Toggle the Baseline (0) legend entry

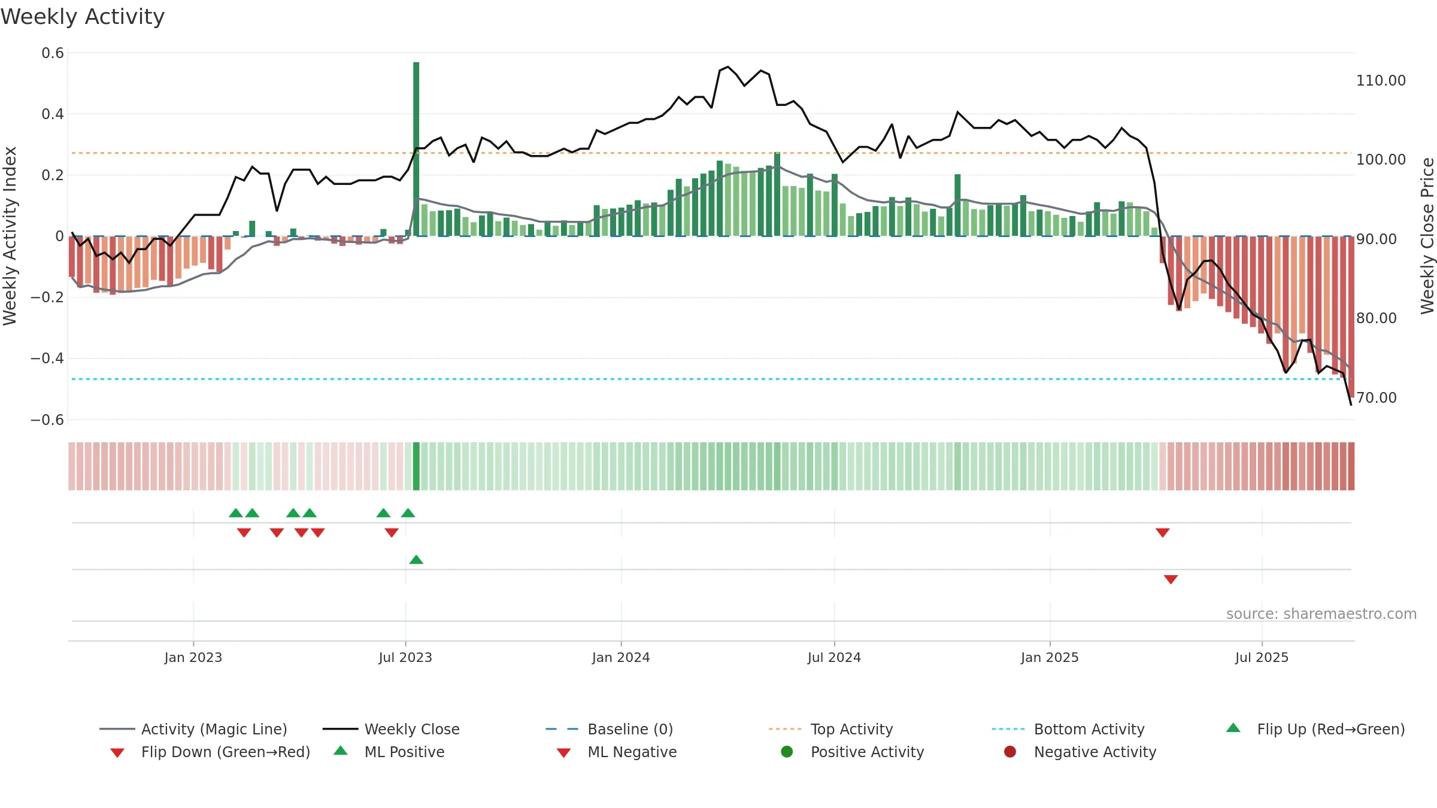(x=610, y=729)
